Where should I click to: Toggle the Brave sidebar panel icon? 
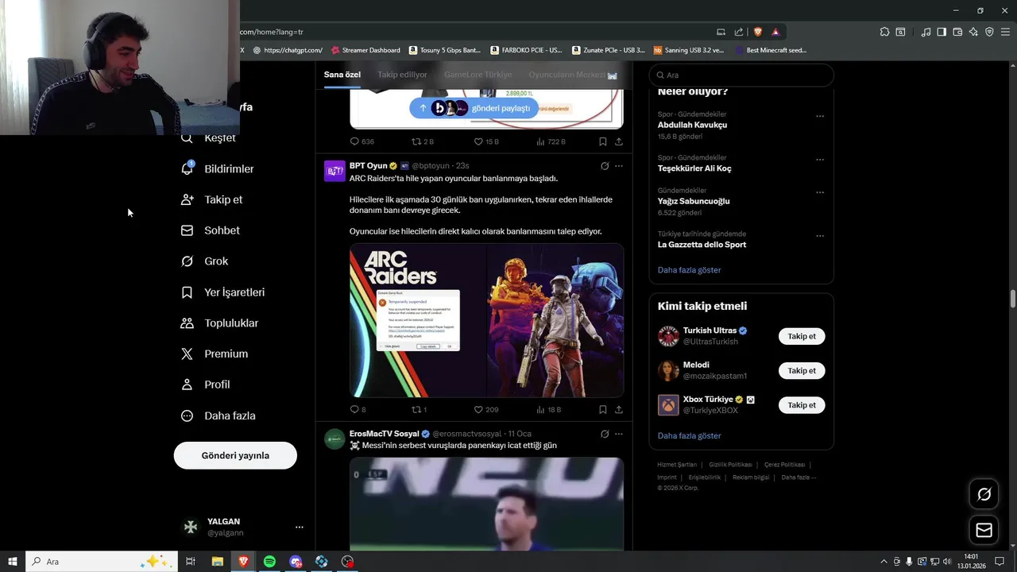(x=942, y=32)
